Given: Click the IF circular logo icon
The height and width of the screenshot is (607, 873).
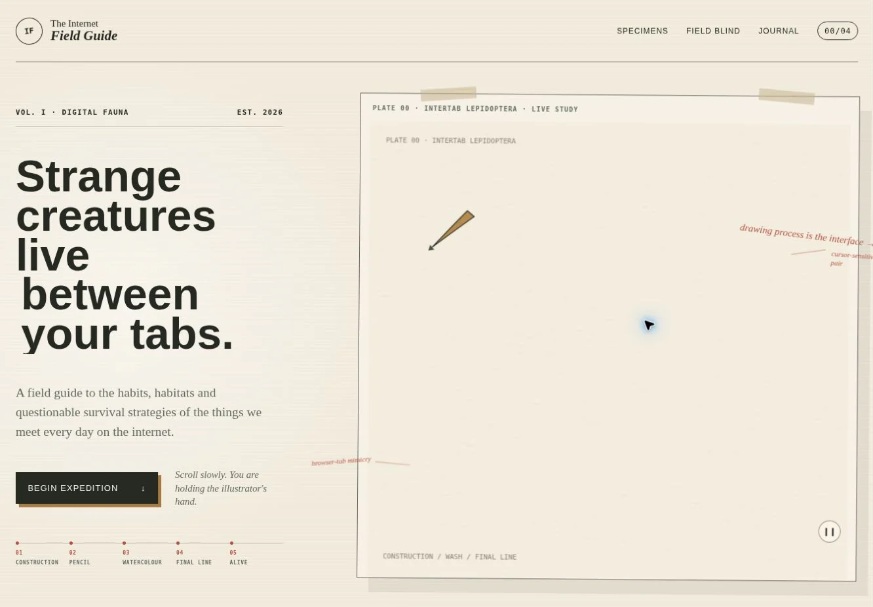Looking at the screenshot, I should [x=29, y=31].
